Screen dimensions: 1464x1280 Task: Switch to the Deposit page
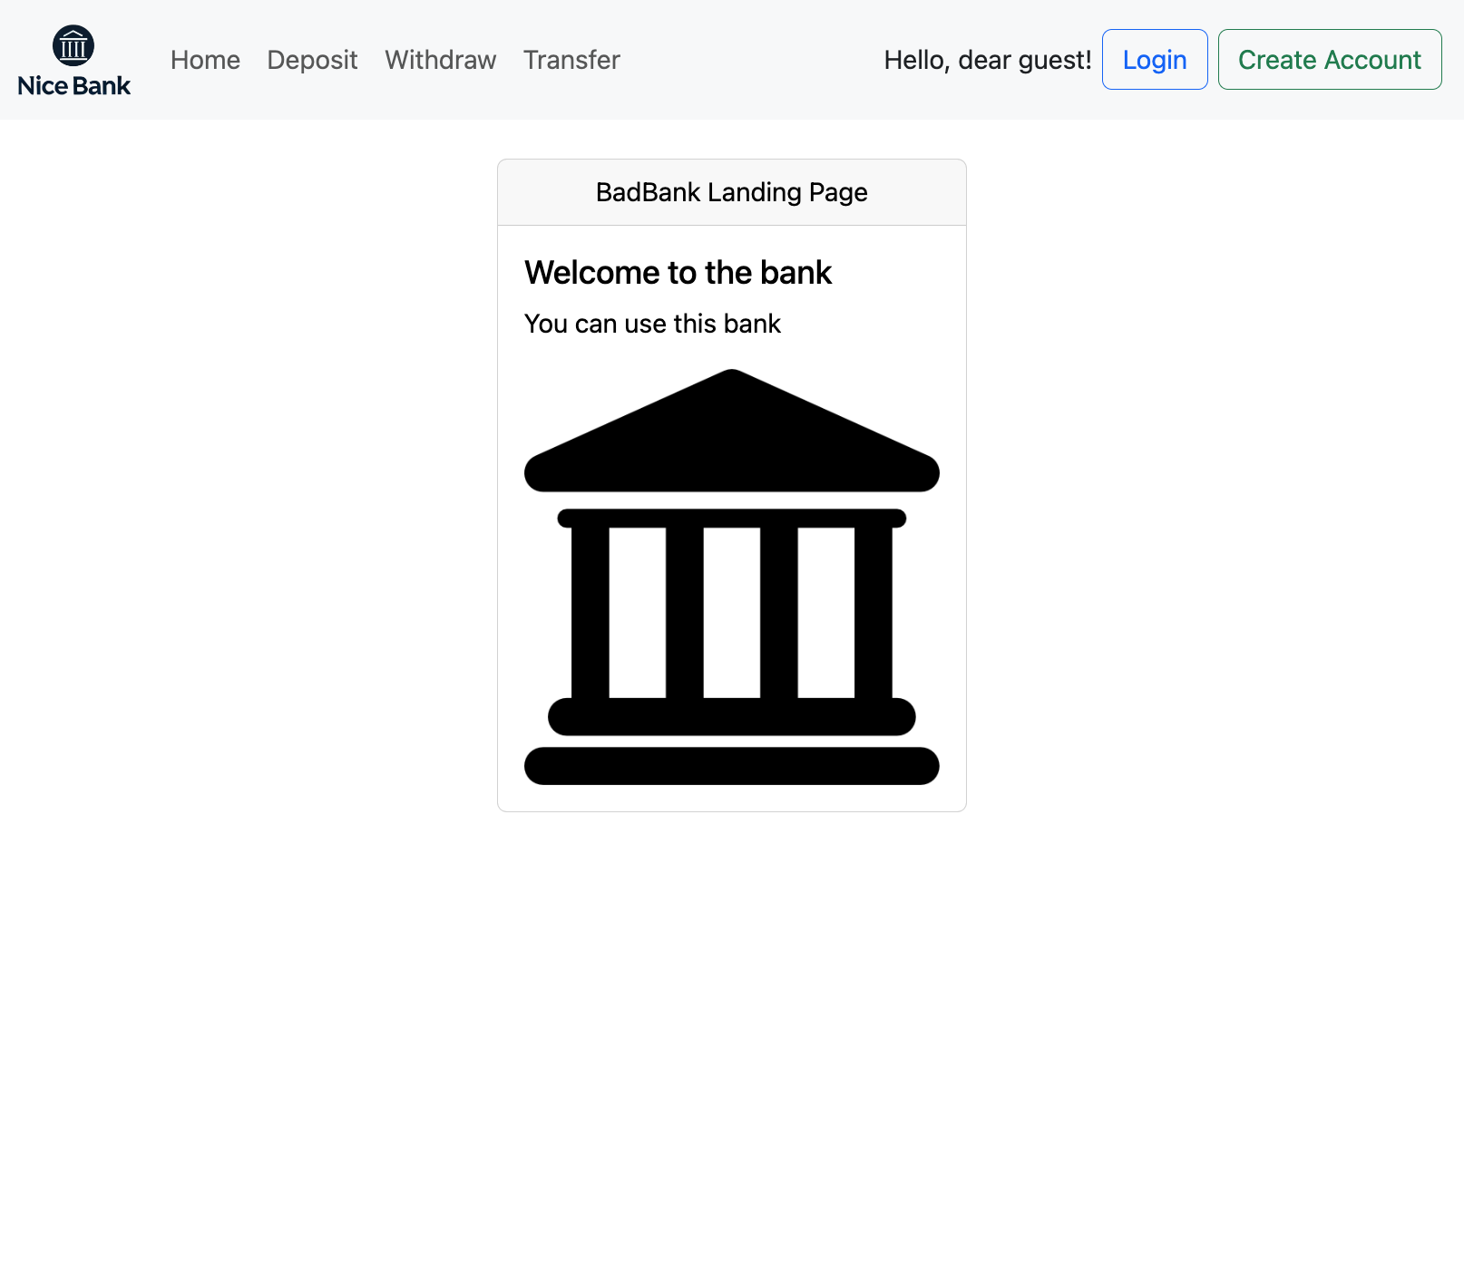(x=312, y=60)
